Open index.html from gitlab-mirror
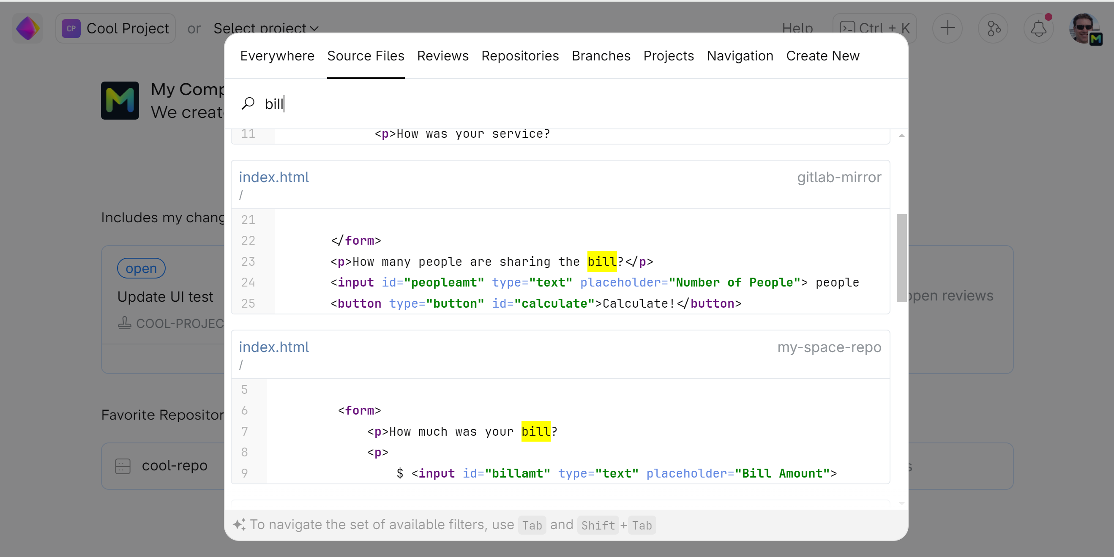This screenshot has width=1114, height=557. [x=274, y=177]
